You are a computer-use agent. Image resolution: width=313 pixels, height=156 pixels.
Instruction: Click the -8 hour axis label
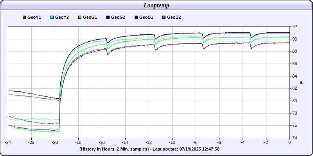coord(196,142)
